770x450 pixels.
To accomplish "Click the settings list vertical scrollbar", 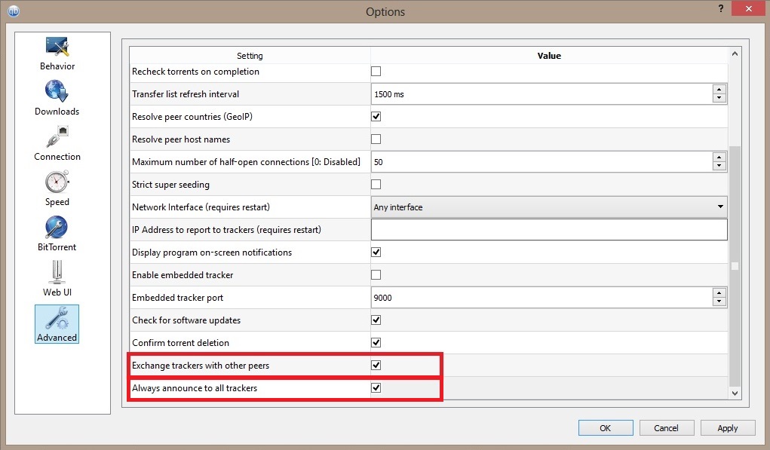I will point(735,264).
